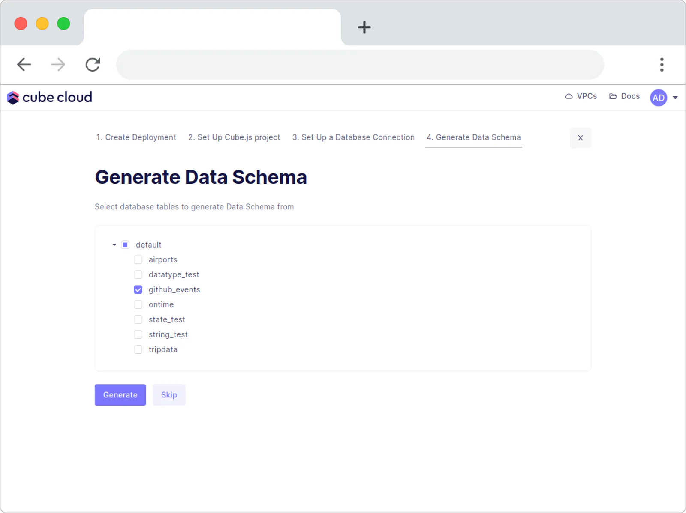Check the datatype_test table checkbox

pos(138,275)
